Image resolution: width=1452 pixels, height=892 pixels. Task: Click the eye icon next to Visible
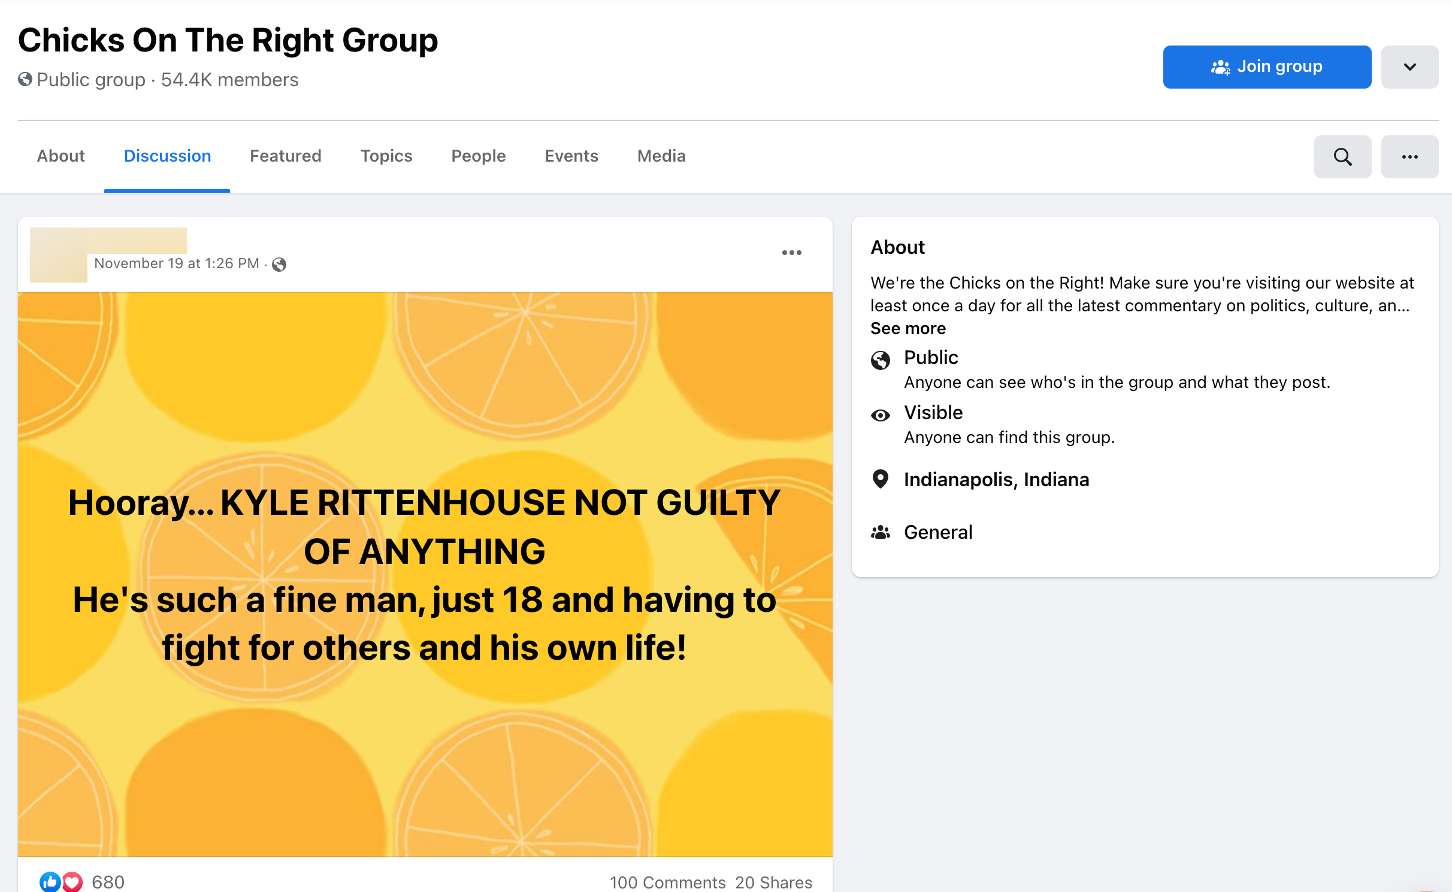pos(880,415)
